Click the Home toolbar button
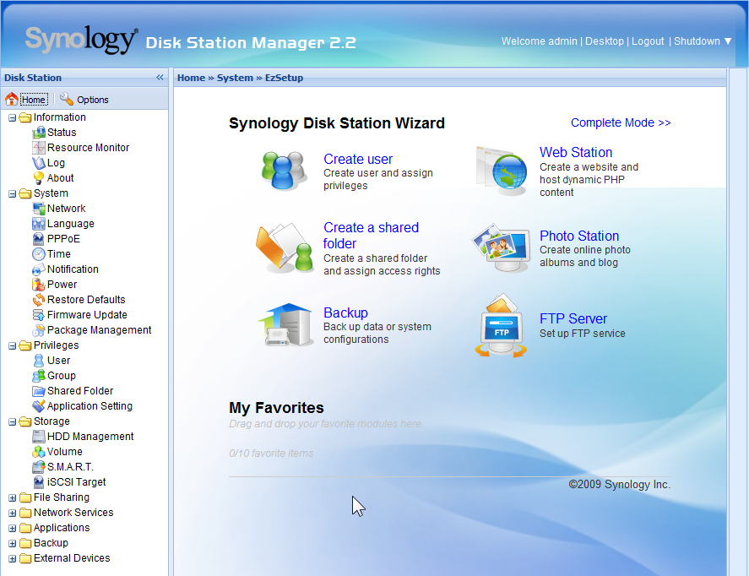The width and height of the screenshot is (749, 576). coord(27,100)
